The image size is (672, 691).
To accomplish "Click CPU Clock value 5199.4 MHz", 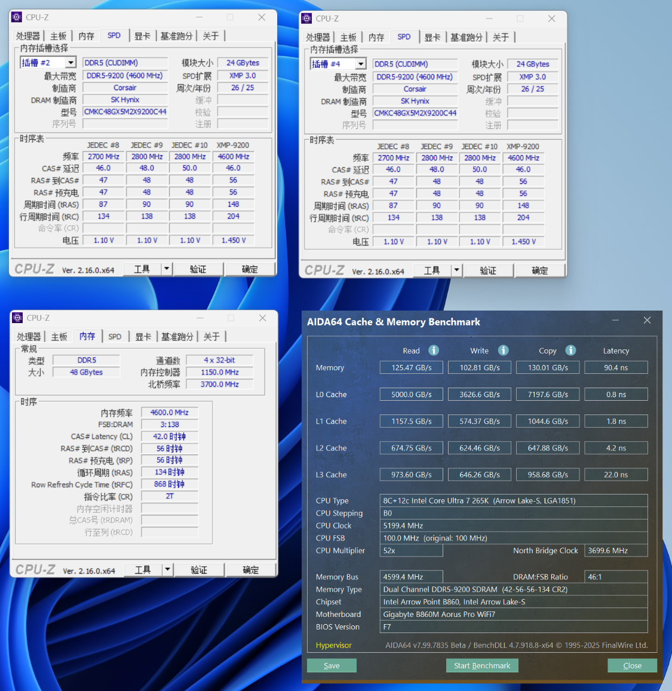I will [514, 526].
